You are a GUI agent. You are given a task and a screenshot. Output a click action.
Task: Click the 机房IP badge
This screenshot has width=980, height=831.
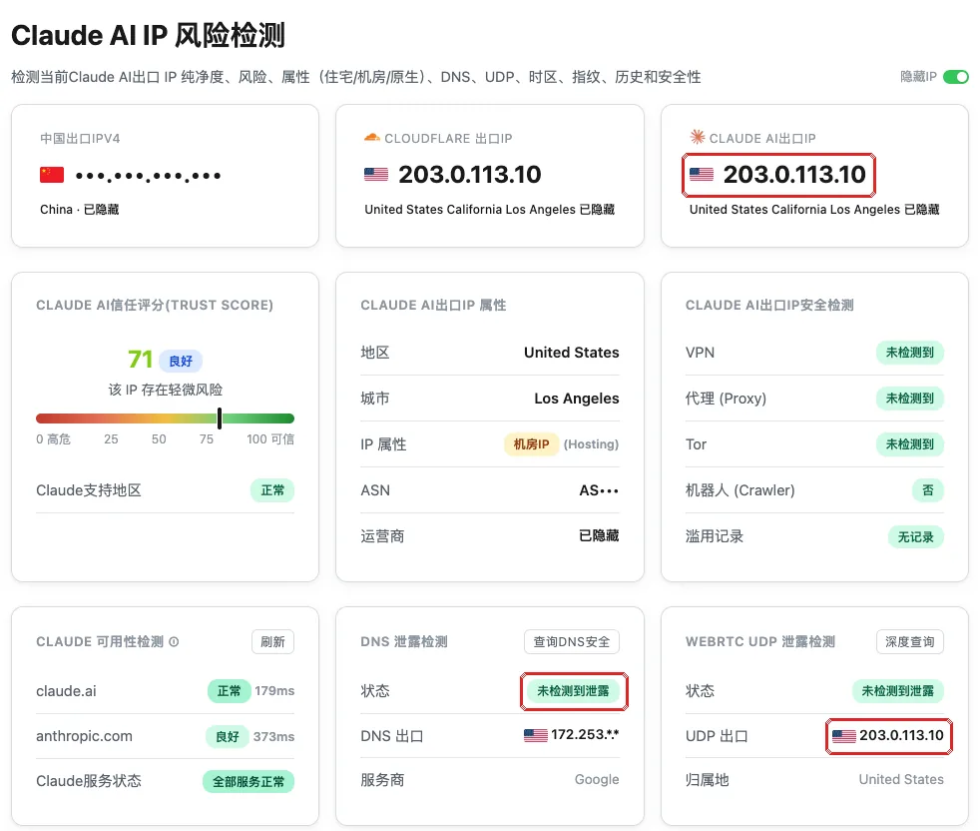(531, 444)
